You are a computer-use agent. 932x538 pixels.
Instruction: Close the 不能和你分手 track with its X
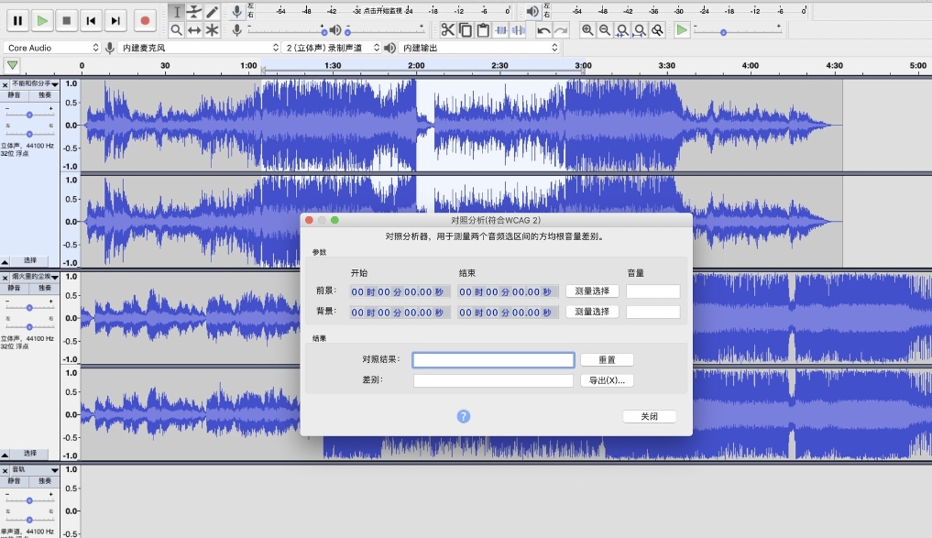pos(5,85)
